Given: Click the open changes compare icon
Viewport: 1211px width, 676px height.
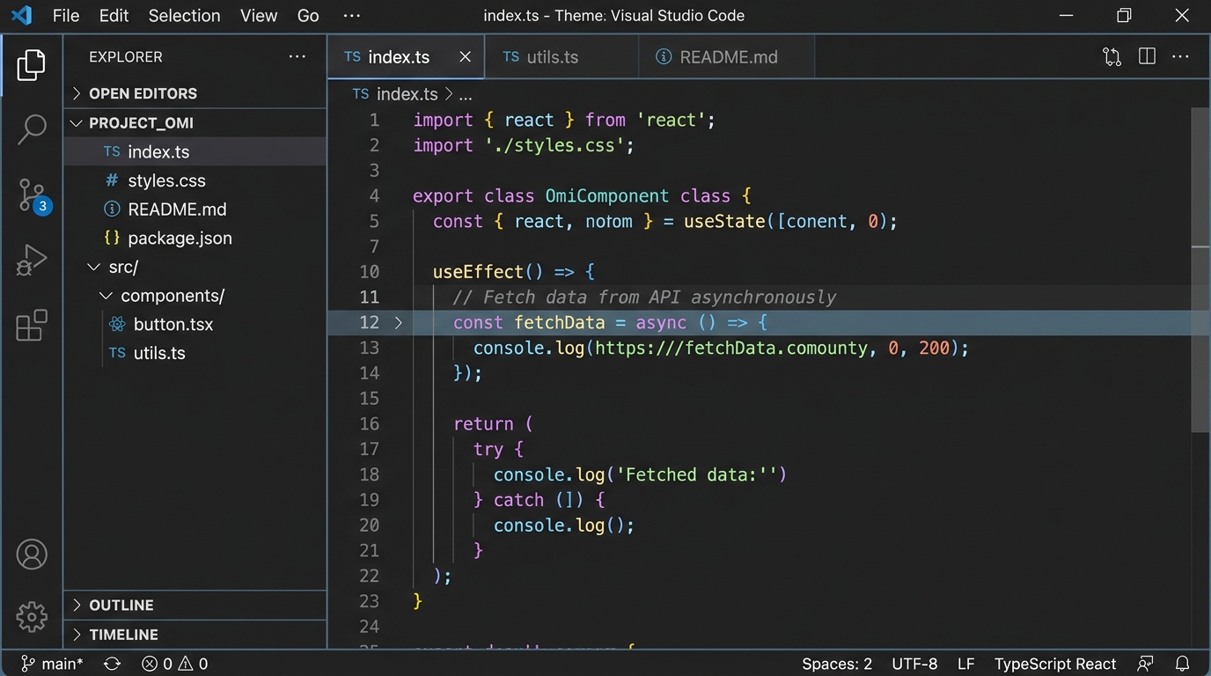Looking at the screenshot, I should click(x=1112, y=56).
